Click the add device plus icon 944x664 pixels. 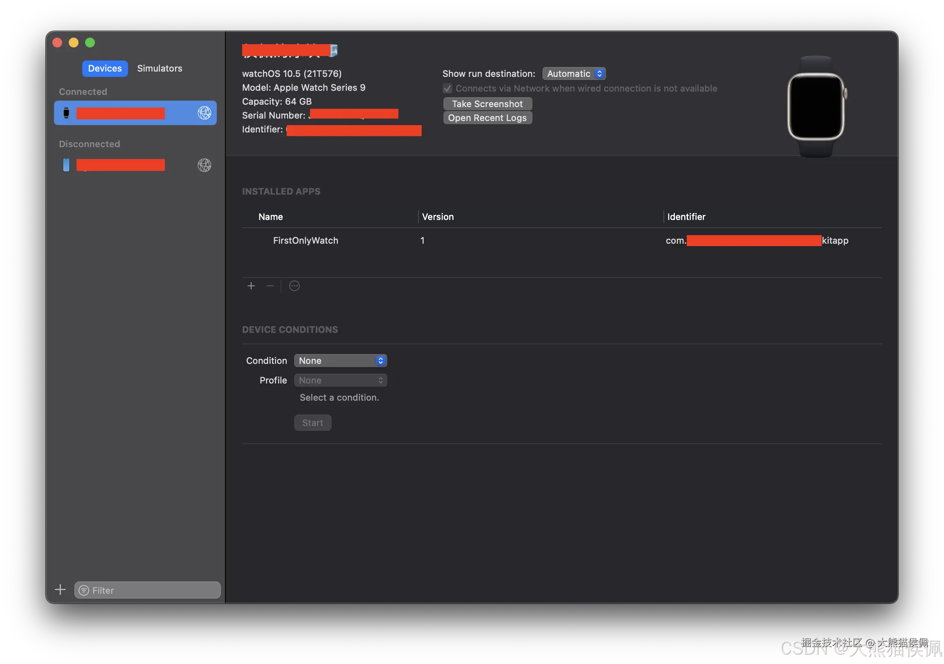pyautogui.click(x=61, y=590)
